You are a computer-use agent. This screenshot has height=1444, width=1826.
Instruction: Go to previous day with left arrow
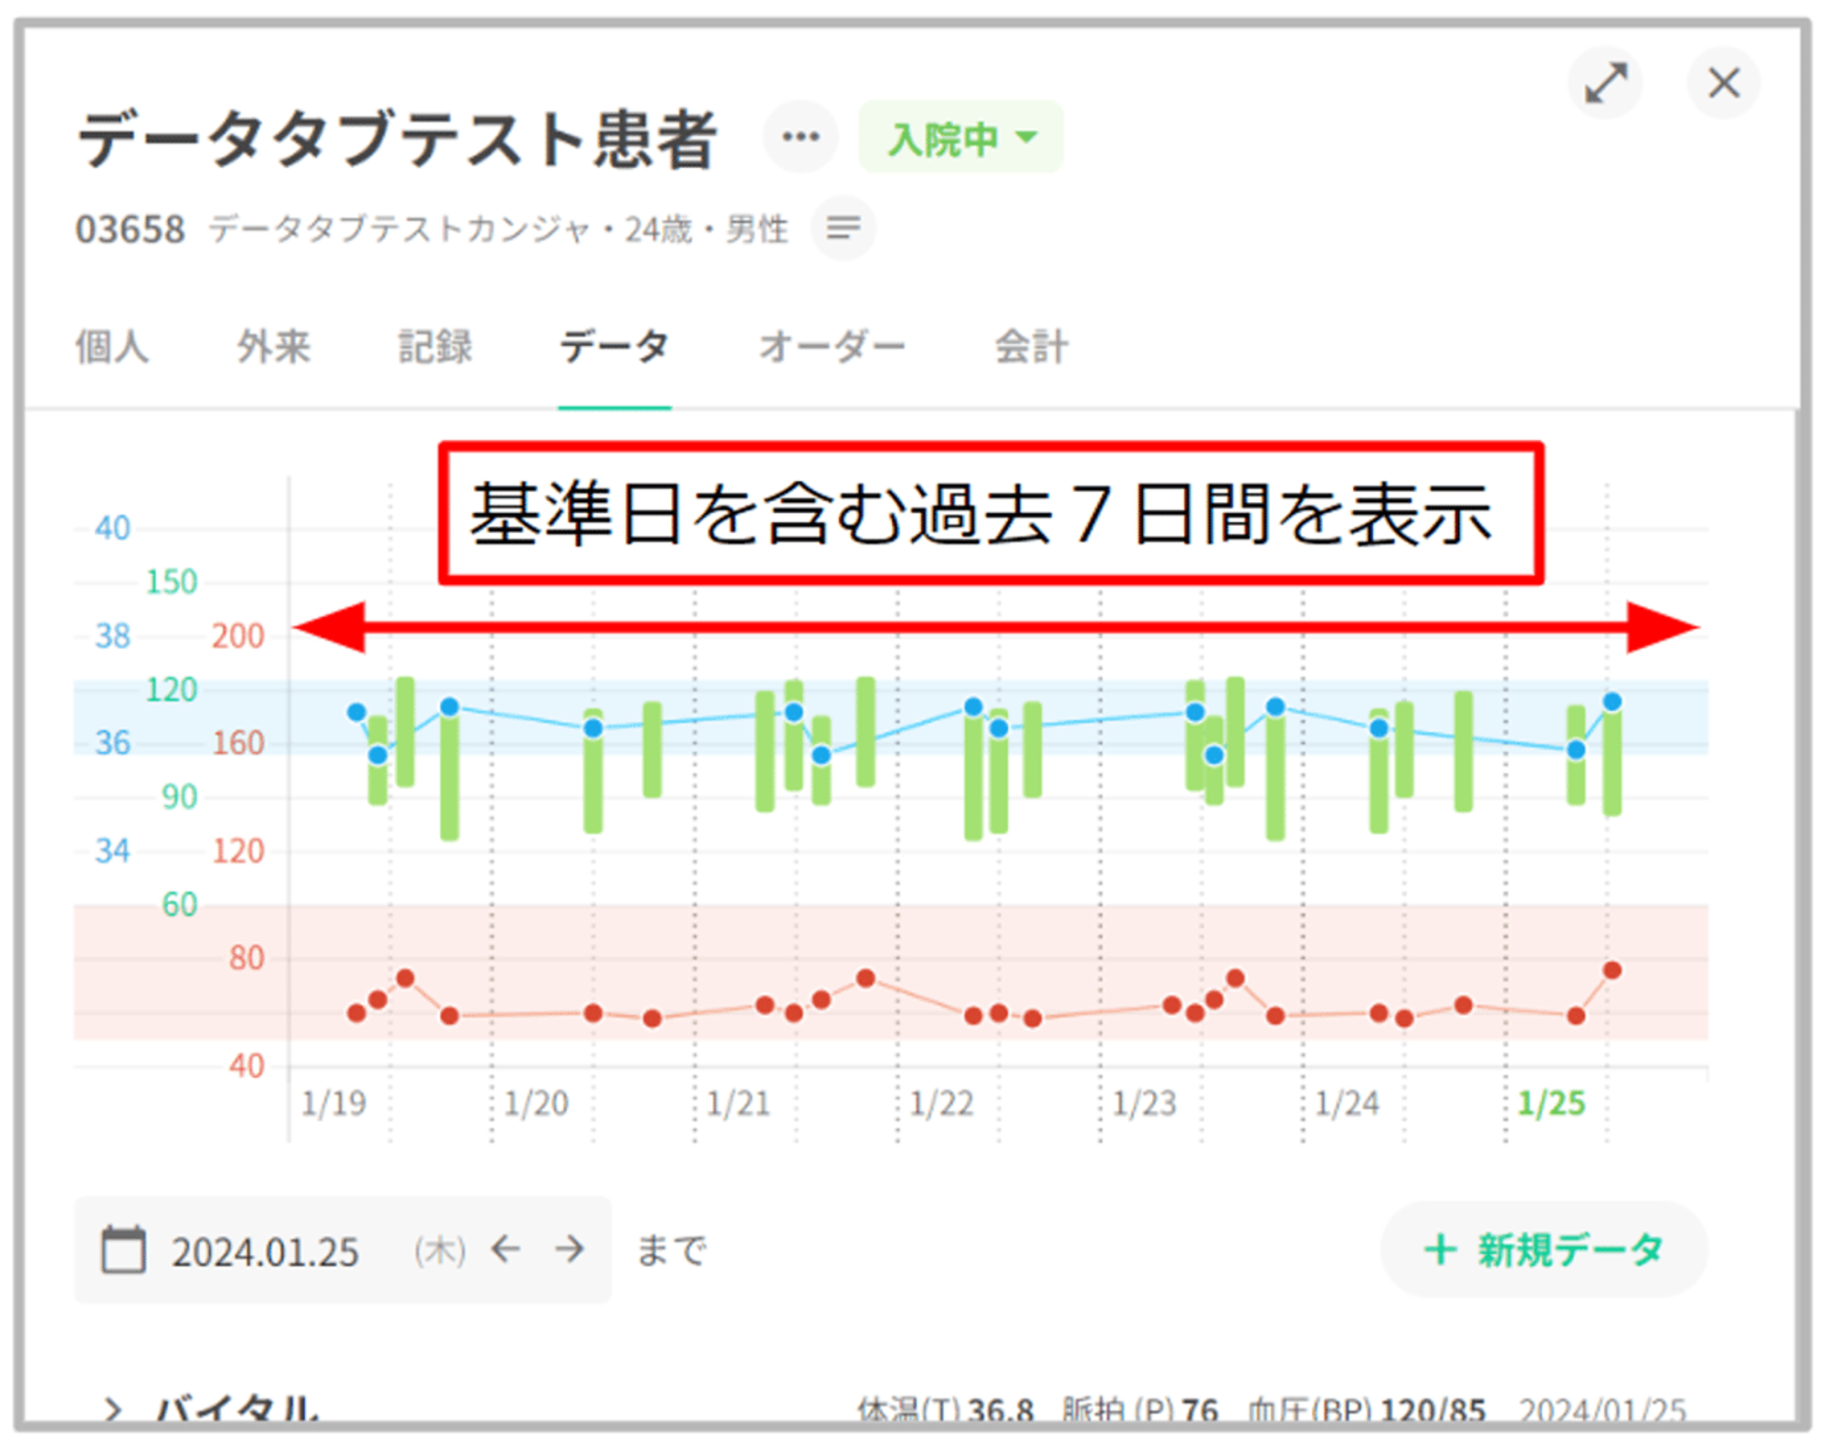[505, 1249]
